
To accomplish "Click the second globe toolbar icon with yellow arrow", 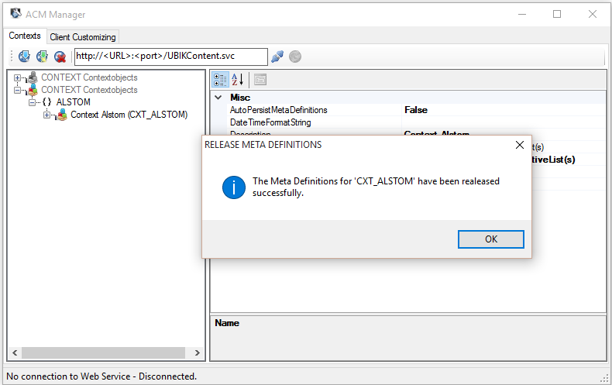I will point(42,57).
